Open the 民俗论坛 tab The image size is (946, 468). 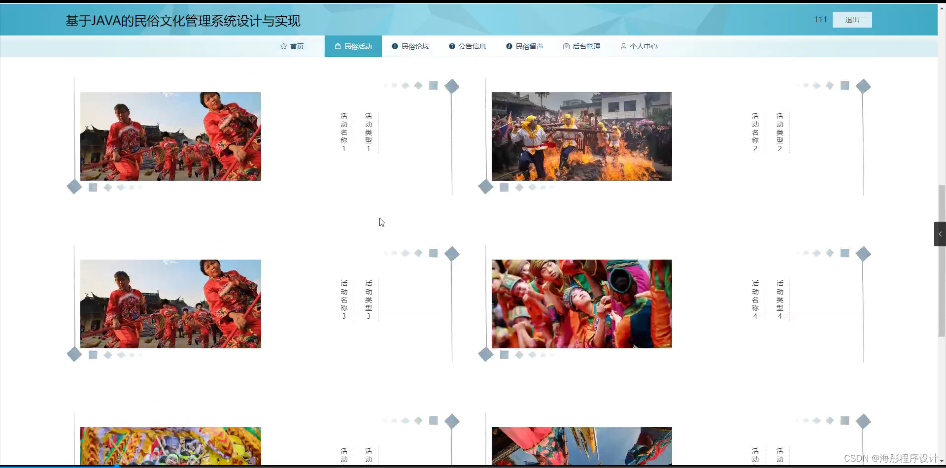410,46
